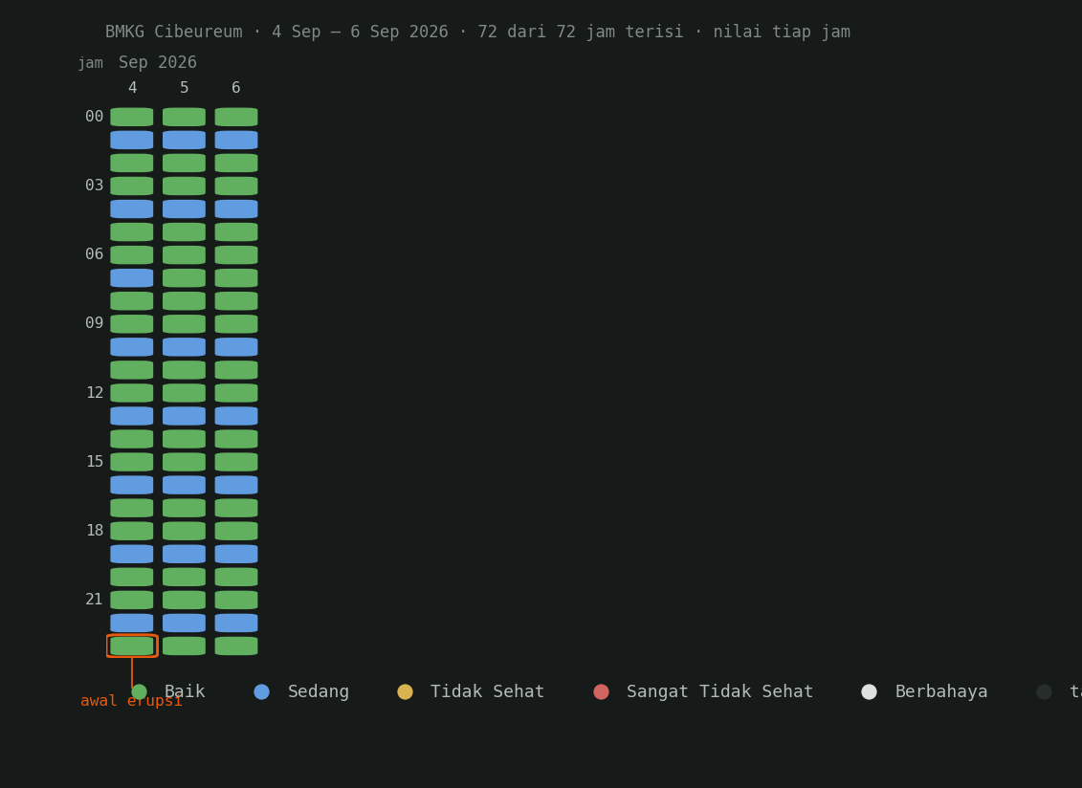Click the day "6" column header
This screenshot has width=1082, height=788.
pos(236,88)
